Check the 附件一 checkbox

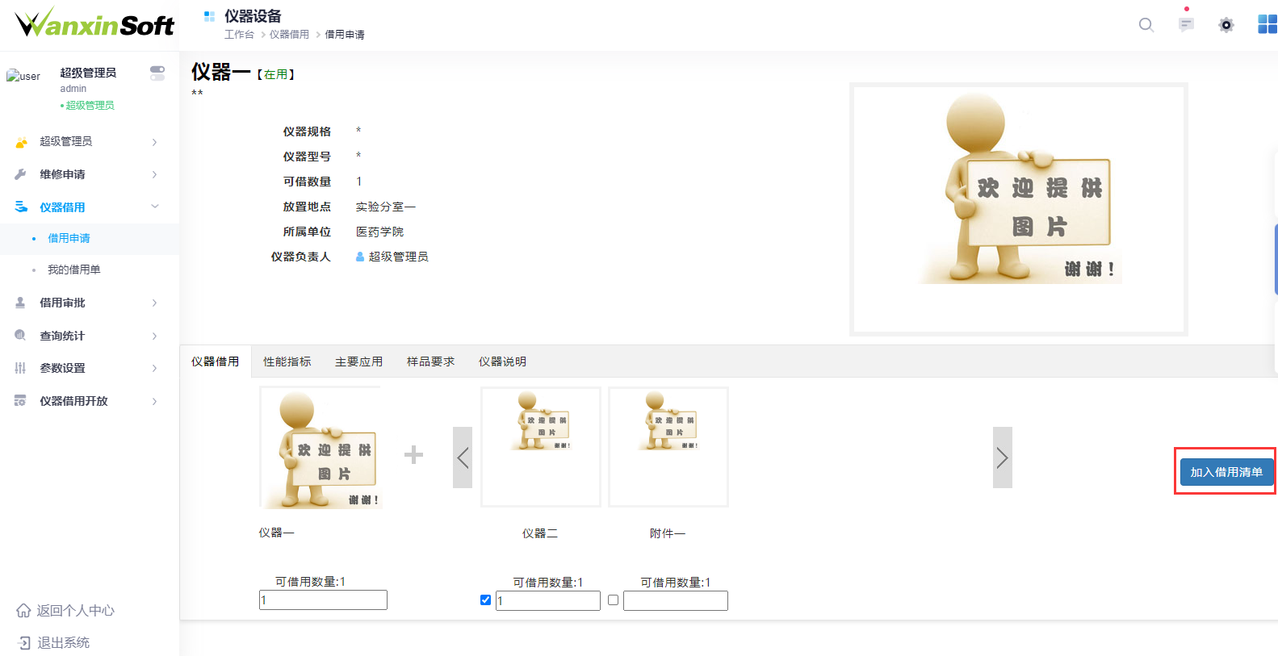pyautogui.click(x=613, y=600)
